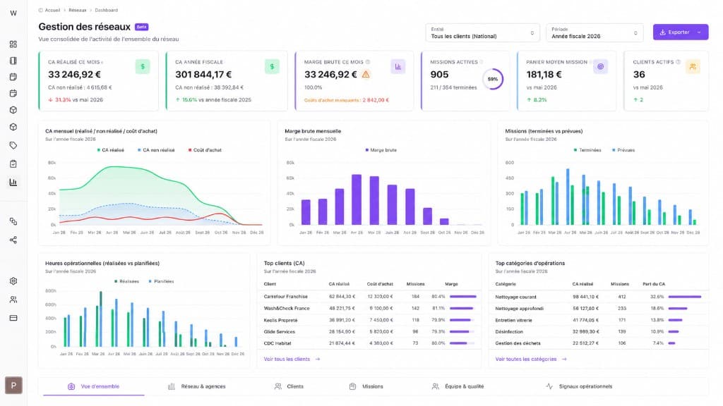
Task: Toggle Coût d'achat legend series
Action: tap(205, 150)
